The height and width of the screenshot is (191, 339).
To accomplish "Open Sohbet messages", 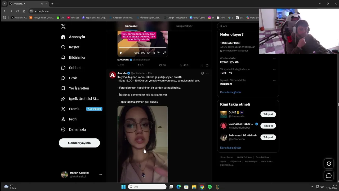I will [x=71, y=68].
